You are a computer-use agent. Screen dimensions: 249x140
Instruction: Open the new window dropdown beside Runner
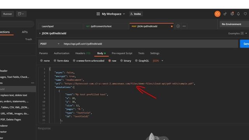[21, 14]
